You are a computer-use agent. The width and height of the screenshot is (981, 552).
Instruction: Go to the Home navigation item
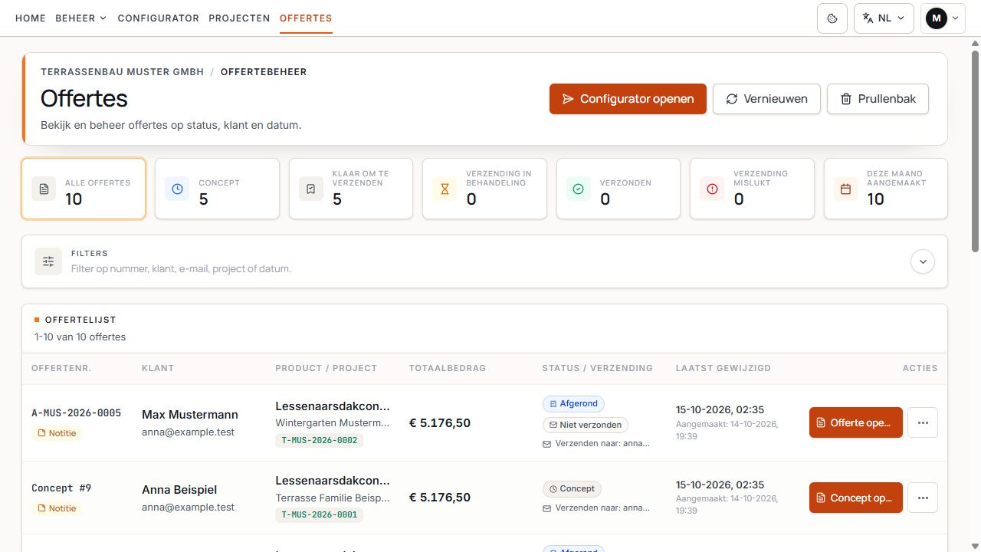[x=31, y=18]
